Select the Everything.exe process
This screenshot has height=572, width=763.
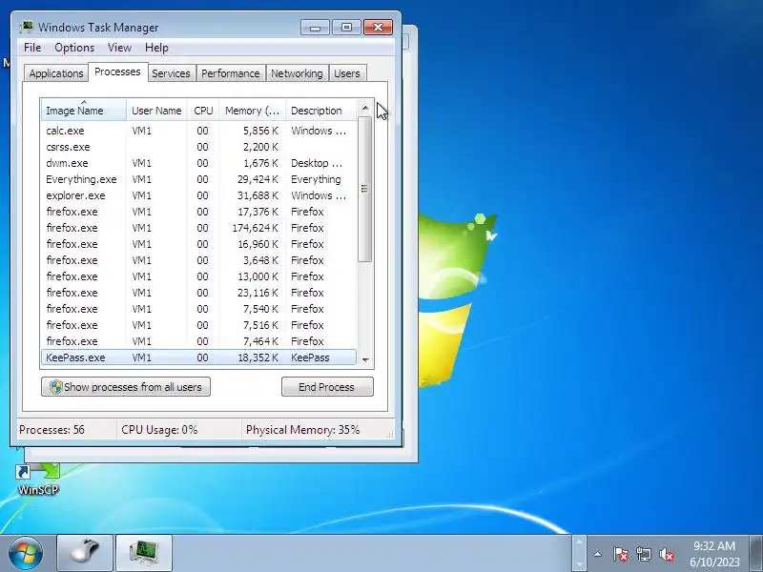[198, 179]
